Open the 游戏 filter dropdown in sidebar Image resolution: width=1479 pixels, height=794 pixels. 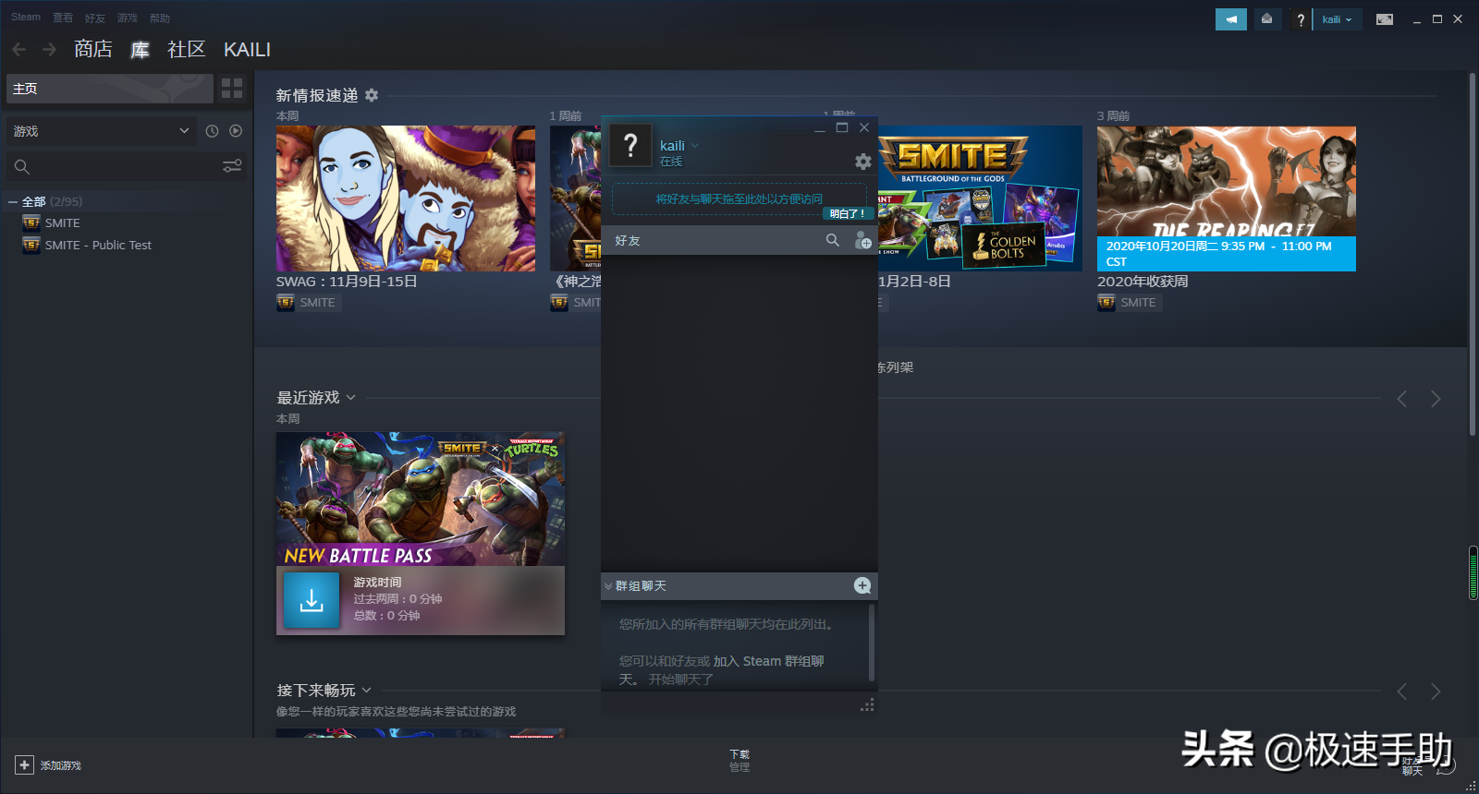[102, 131]
